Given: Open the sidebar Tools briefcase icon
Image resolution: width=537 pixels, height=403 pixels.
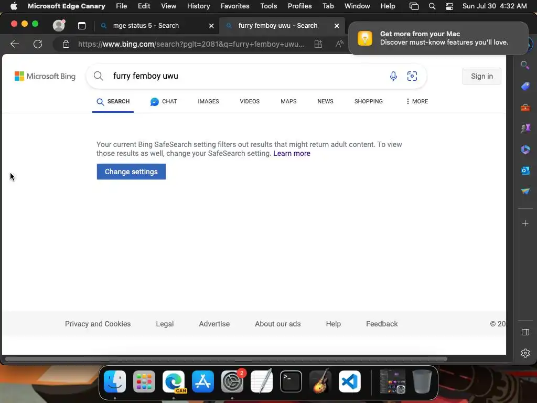Looking at the screenshot, I should pos(525,108).
